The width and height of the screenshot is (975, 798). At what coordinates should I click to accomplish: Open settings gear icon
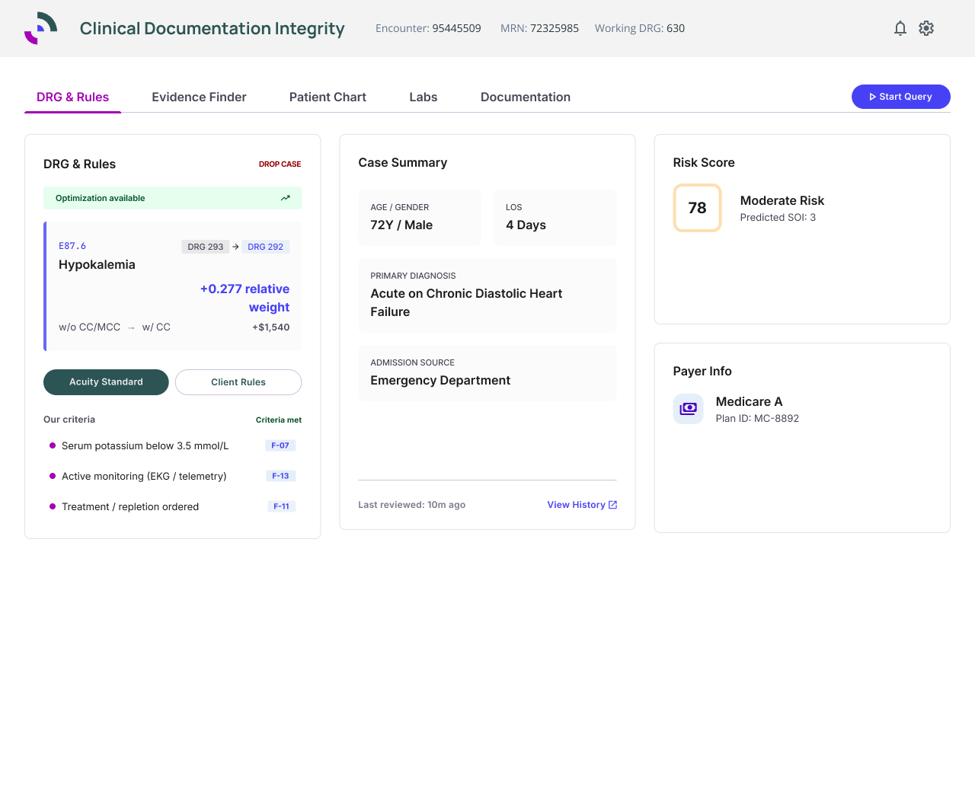tap(926, 28)
